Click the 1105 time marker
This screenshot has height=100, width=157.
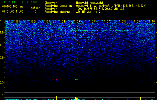tap(77, 21)
